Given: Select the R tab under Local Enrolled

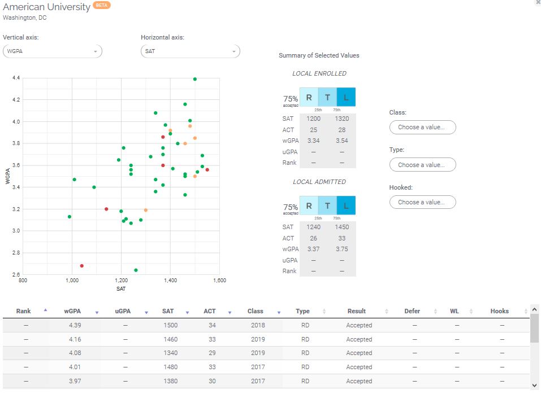Looking at the screenshot, I should click(x=309, y=97).
